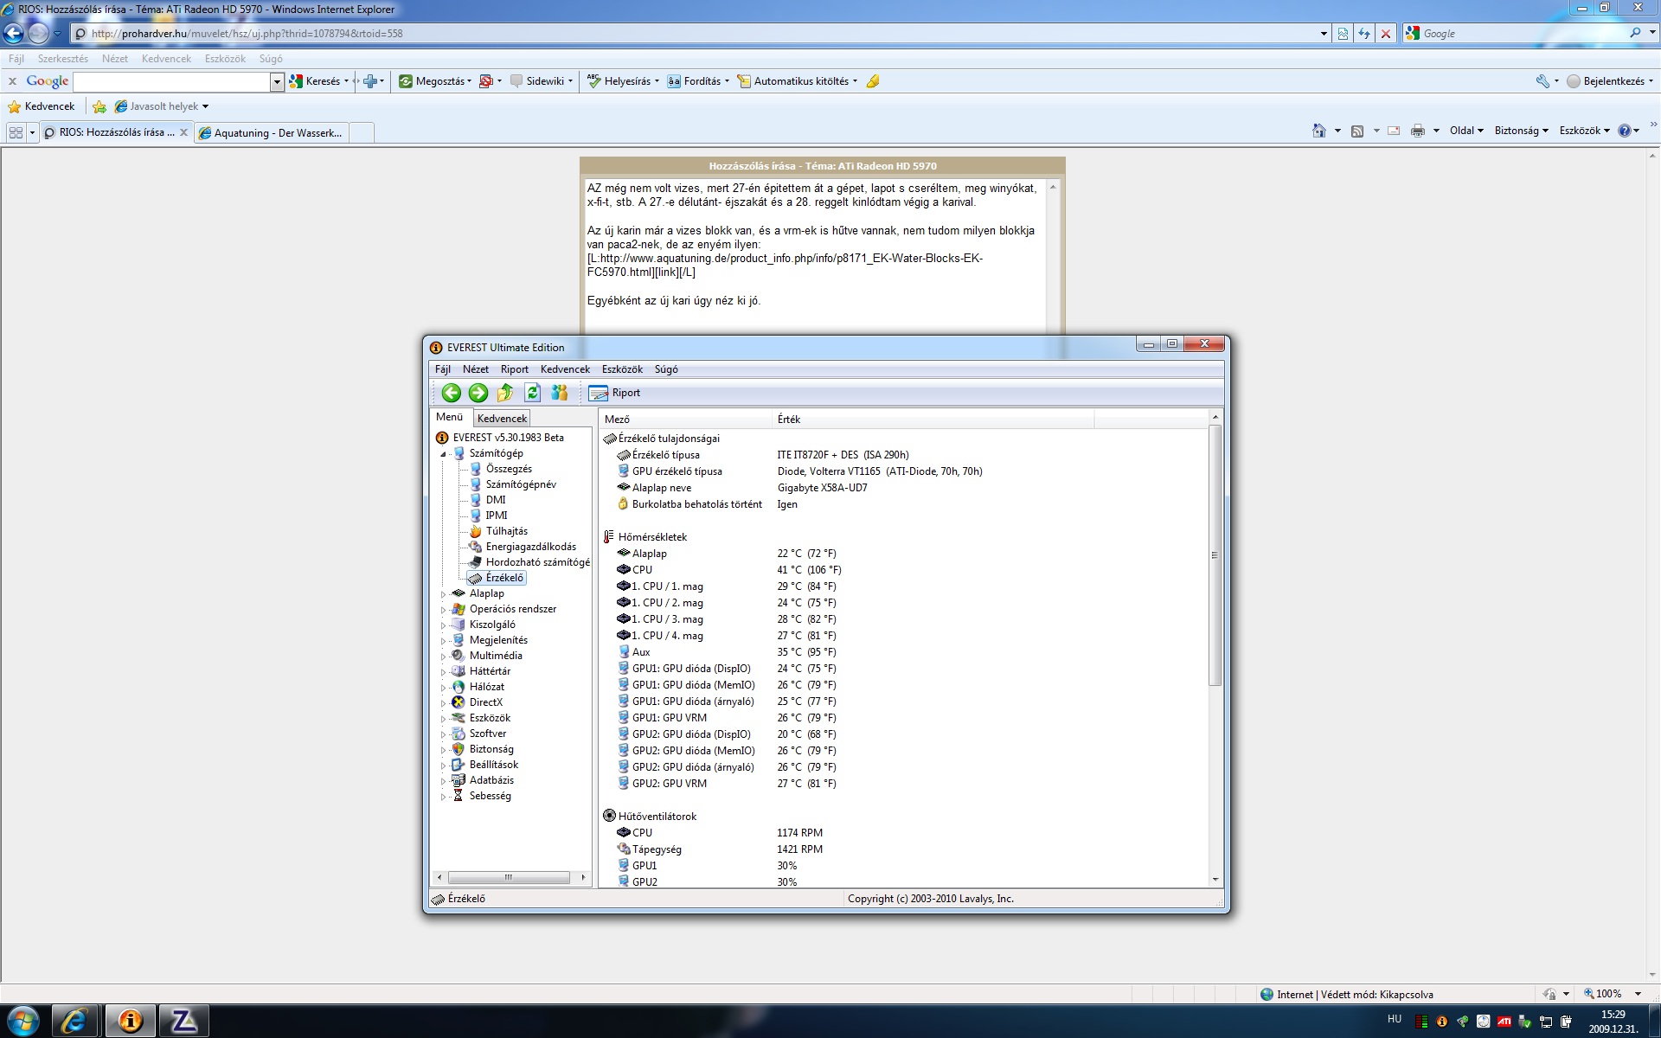Click EVEREST refresh icon
This screenshot has height=1038, width=1661.
pos(533,393)
